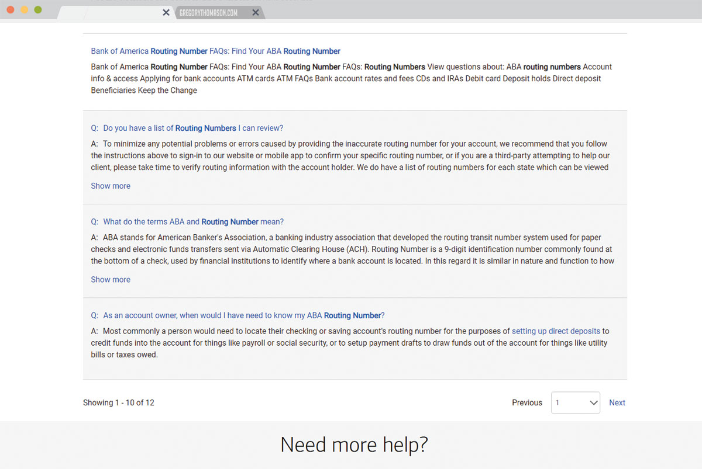Viewport: 702px width, 469px height.
Task: Click the chevron arrow in page selector
Action: click(x=593, y=403)
